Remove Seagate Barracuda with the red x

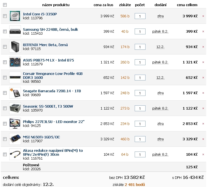(x=203, y=93)
